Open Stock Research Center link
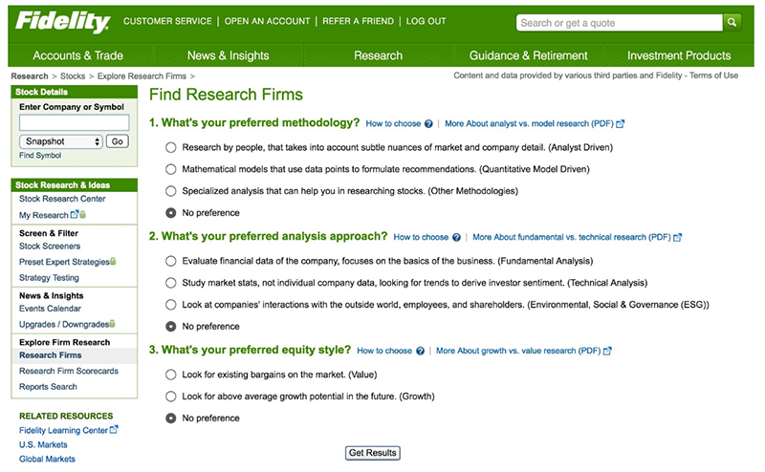Screen dimensions: 765x472 point(62,199)
